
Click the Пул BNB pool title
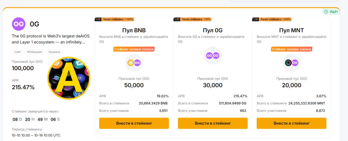(134, 30)
